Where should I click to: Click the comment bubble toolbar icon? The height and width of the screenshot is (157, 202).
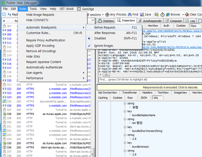coord(4,14)
